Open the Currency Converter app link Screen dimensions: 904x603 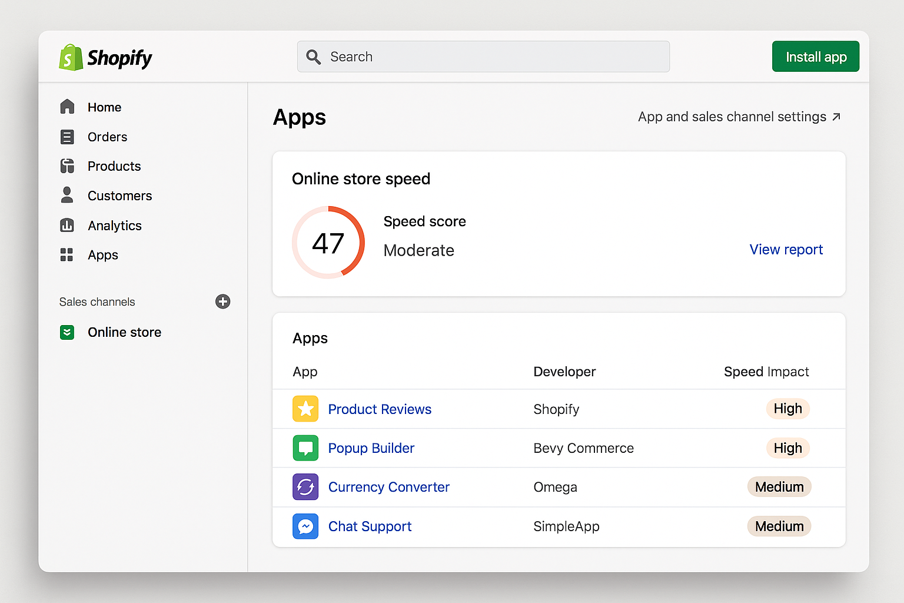pyautogui.click(x=388, y=487)
